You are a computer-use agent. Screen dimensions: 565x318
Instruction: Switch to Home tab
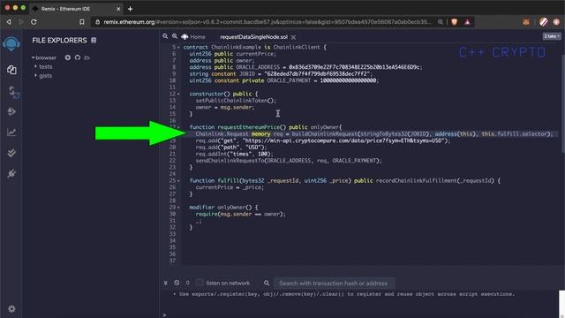[x=193, y=37]
